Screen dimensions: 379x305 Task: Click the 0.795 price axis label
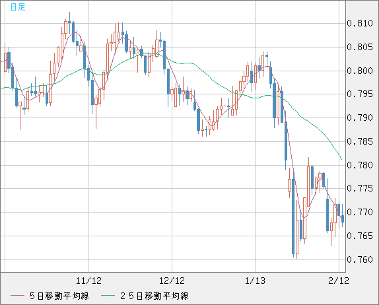360,94
